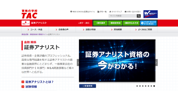Image resolution: width=178 pixels, height=100 pixels.
Task: Open the W Seminar banner logo
Action: 150,14
